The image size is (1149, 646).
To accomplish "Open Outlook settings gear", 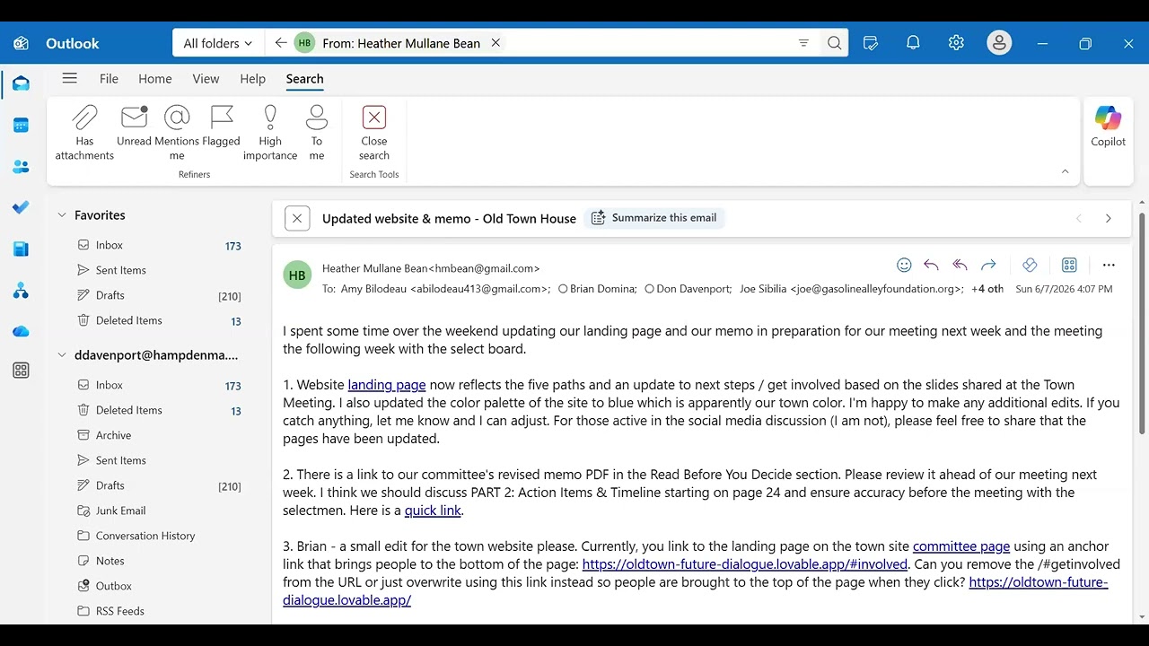I will 956,43.
